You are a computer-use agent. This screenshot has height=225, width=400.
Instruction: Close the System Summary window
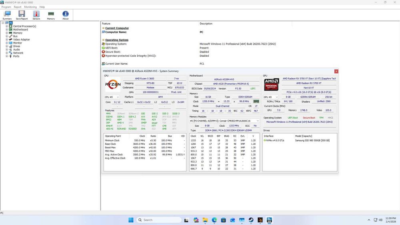[336, 72]
